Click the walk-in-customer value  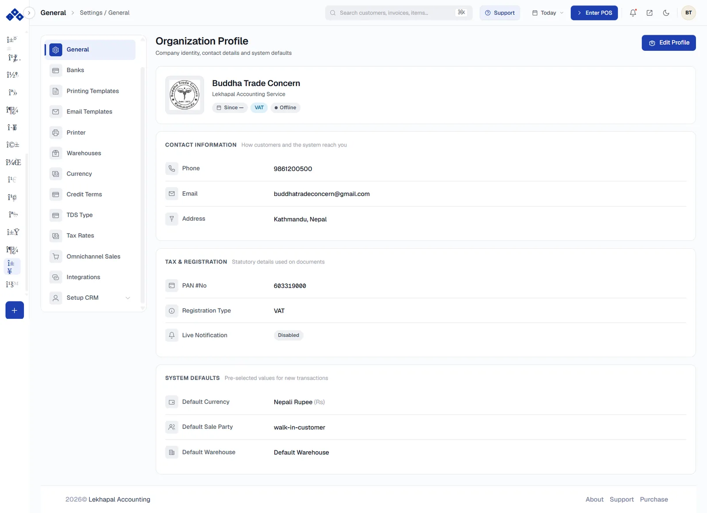(x=300, y=427)
